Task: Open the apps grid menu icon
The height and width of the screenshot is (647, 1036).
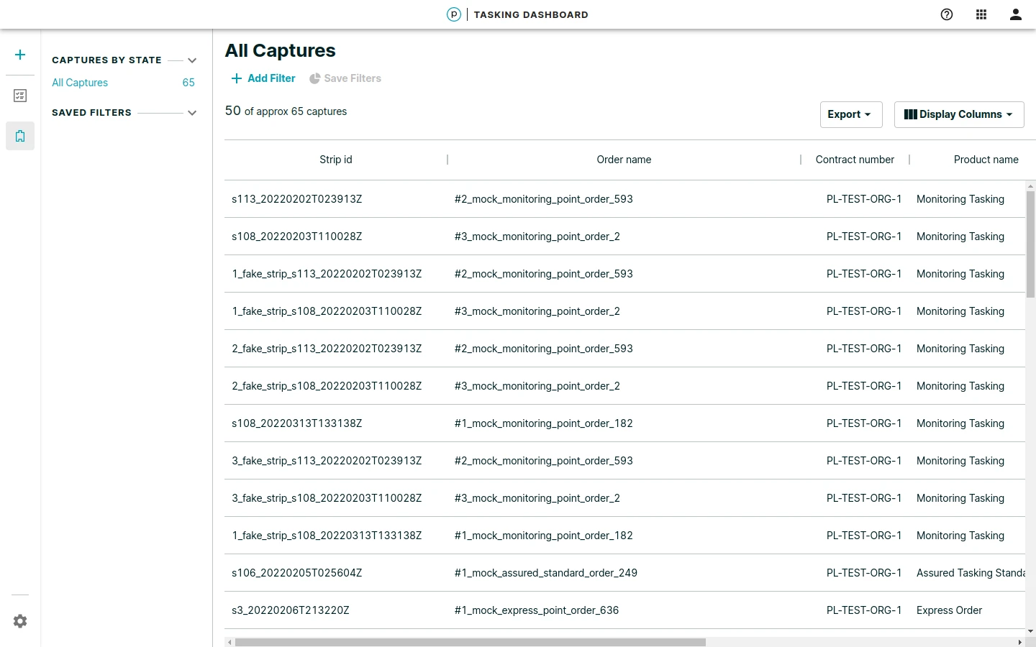Action: 981,14
